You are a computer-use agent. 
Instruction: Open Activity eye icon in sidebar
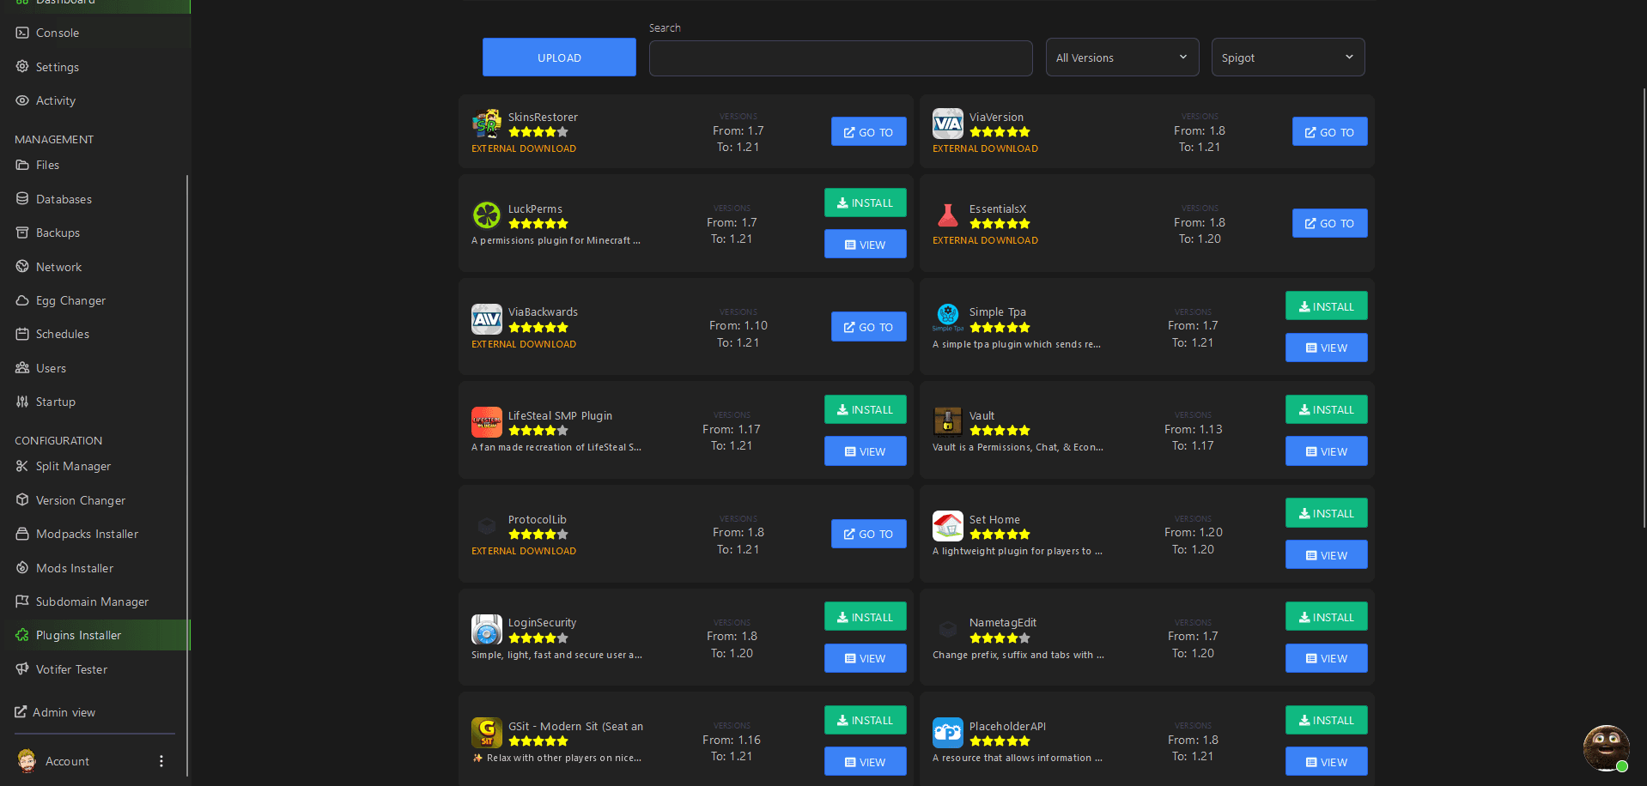pyautogui.click(x=22, y=100)
